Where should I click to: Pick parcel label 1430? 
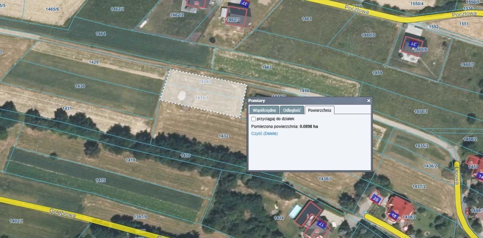click(80, 86)
